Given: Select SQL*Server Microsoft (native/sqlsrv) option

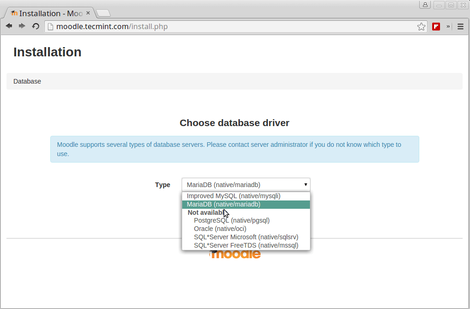Looking at the screenshot, I should tap(246, 237).
